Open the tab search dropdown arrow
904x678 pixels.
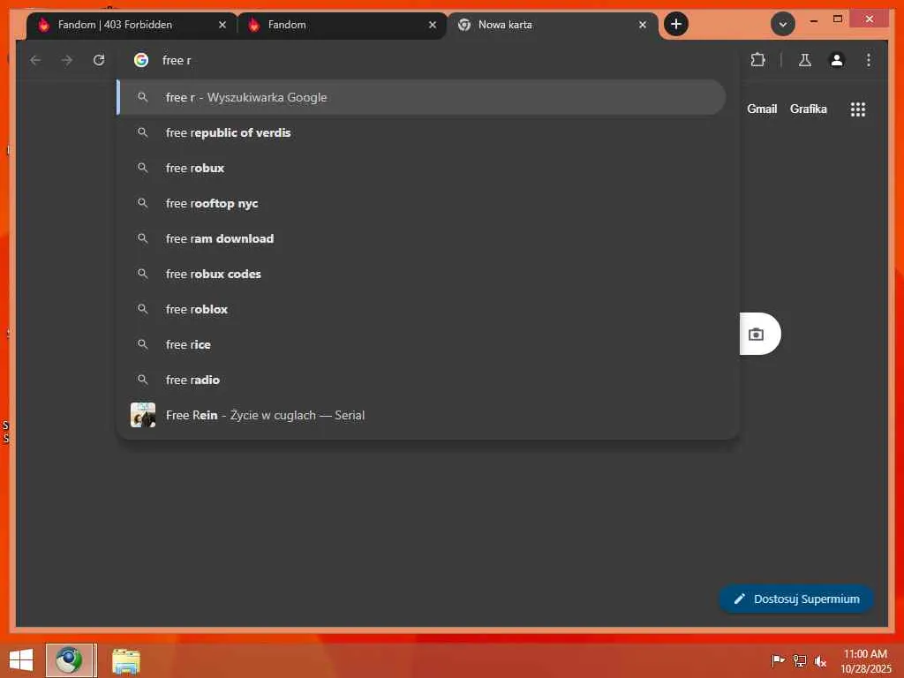[x=782, y=24]
